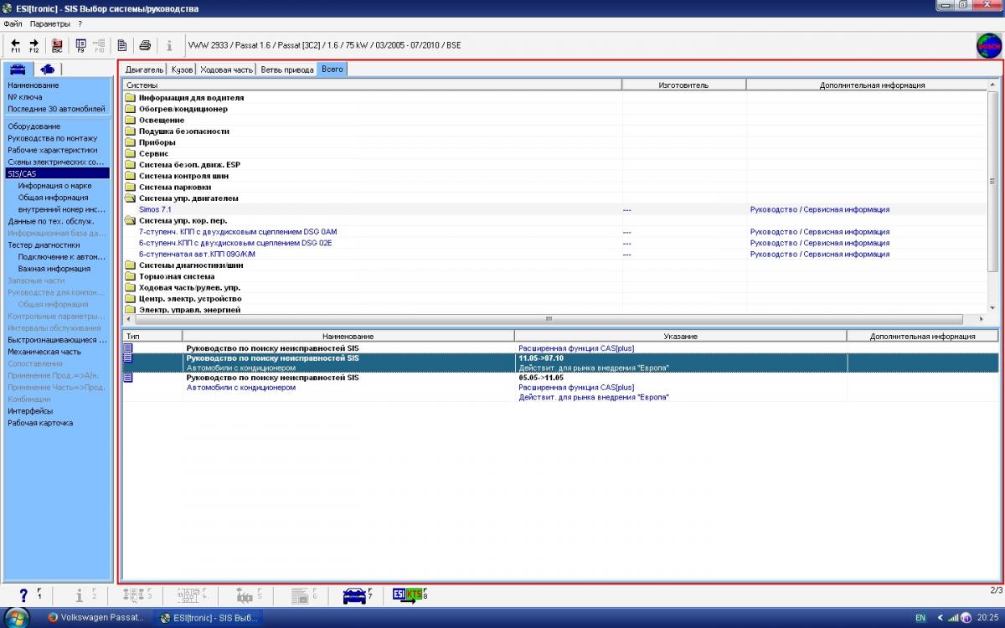The height and width of the screenshot is (628, 1005).
Task: Expand 'Система парковки' folder
Action: (130, 187)
